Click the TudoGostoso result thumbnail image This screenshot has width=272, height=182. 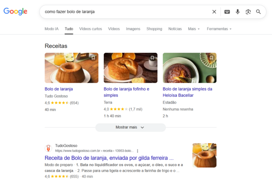pos(204,155)
